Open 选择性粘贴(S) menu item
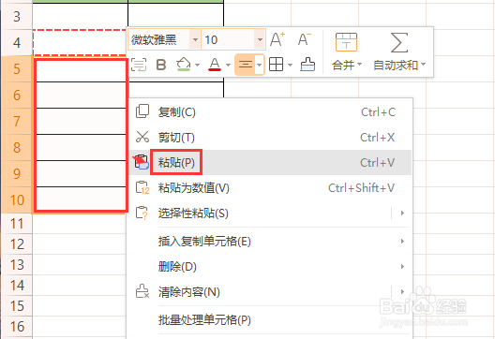495x339 pixels. [x=270, y=214]
